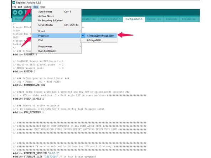This screenshot has width=211, height=158.
Task: Click the 'HE240 on ERIS w/accel probe' comment
Action: click(38, 65)
